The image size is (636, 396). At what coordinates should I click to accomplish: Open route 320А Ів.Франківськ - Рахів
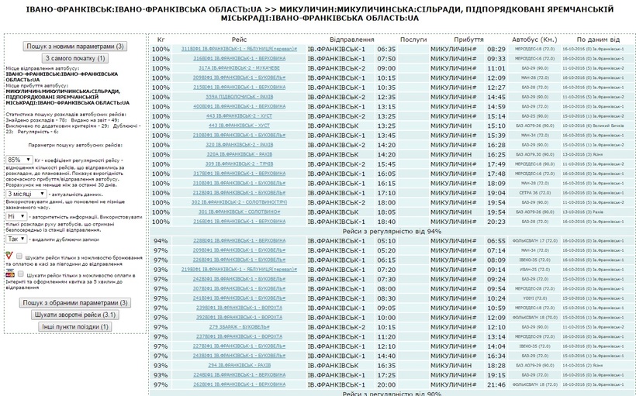(x=239, y=154)
